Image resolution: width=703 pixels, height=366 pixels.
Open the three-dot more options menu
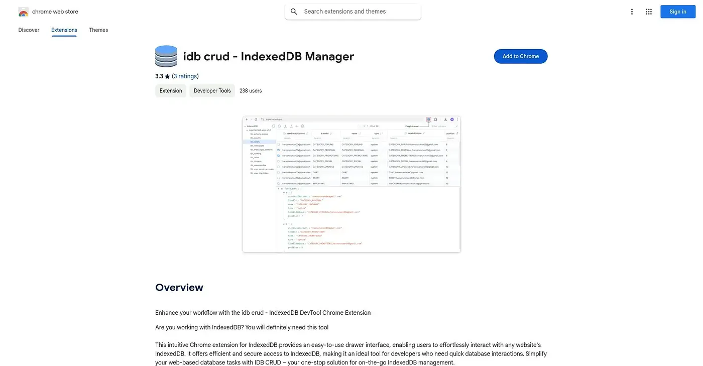coord(632,12)
